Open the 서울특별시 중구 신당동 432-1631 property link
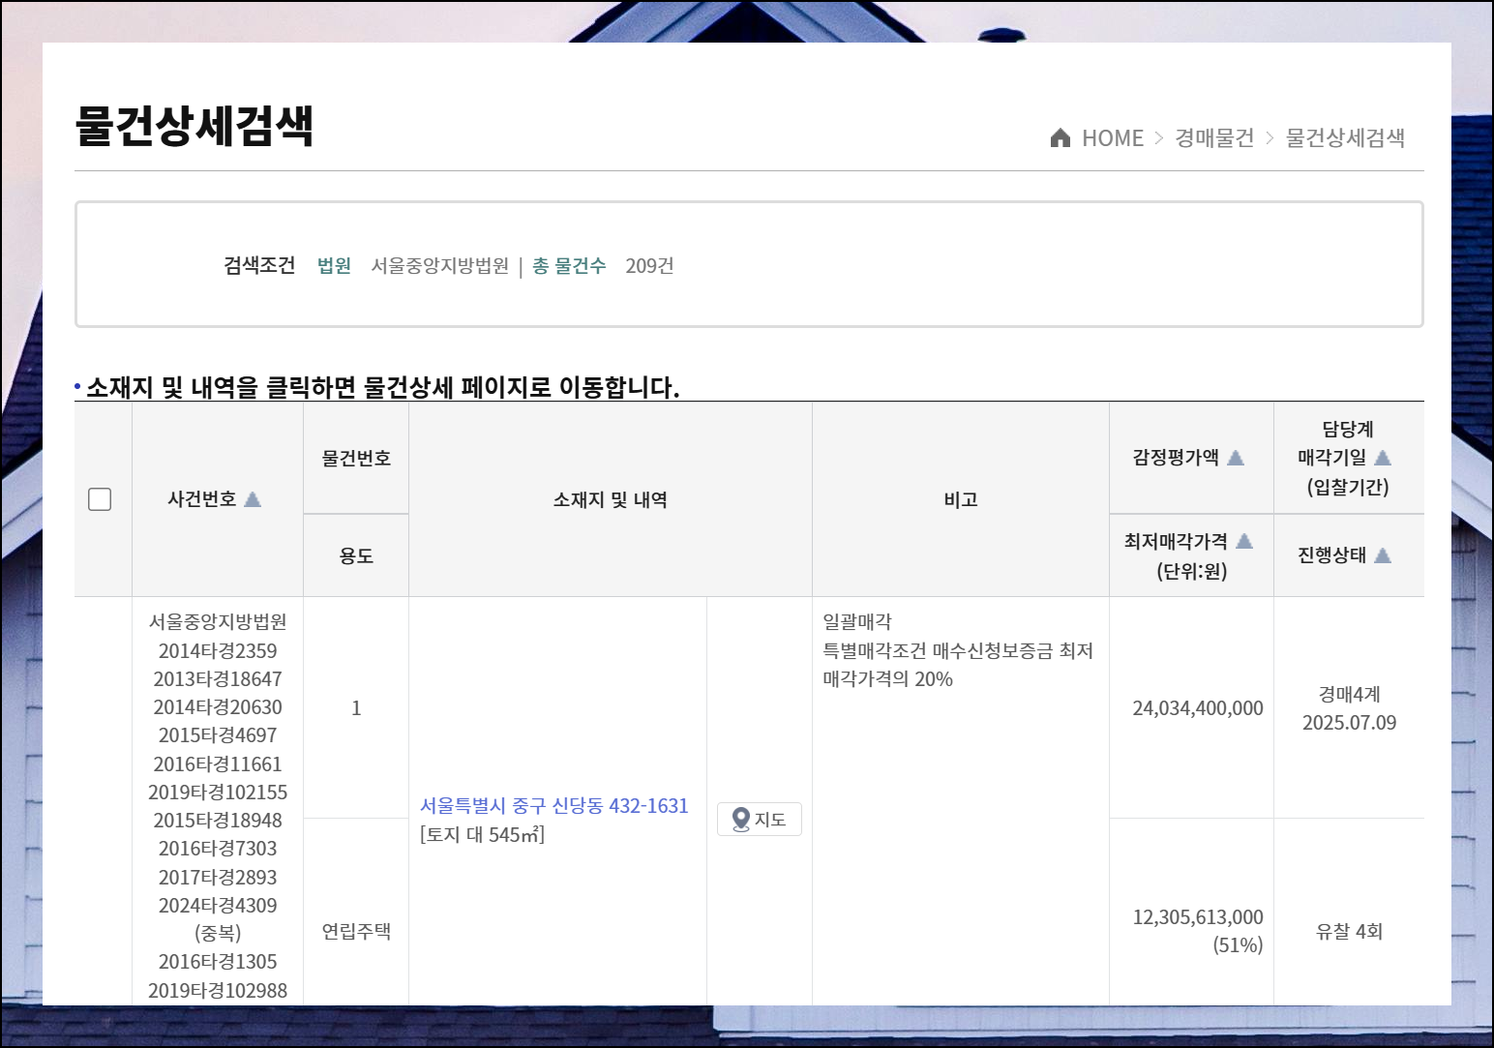 pyautogui.click(x=554, y=806)
